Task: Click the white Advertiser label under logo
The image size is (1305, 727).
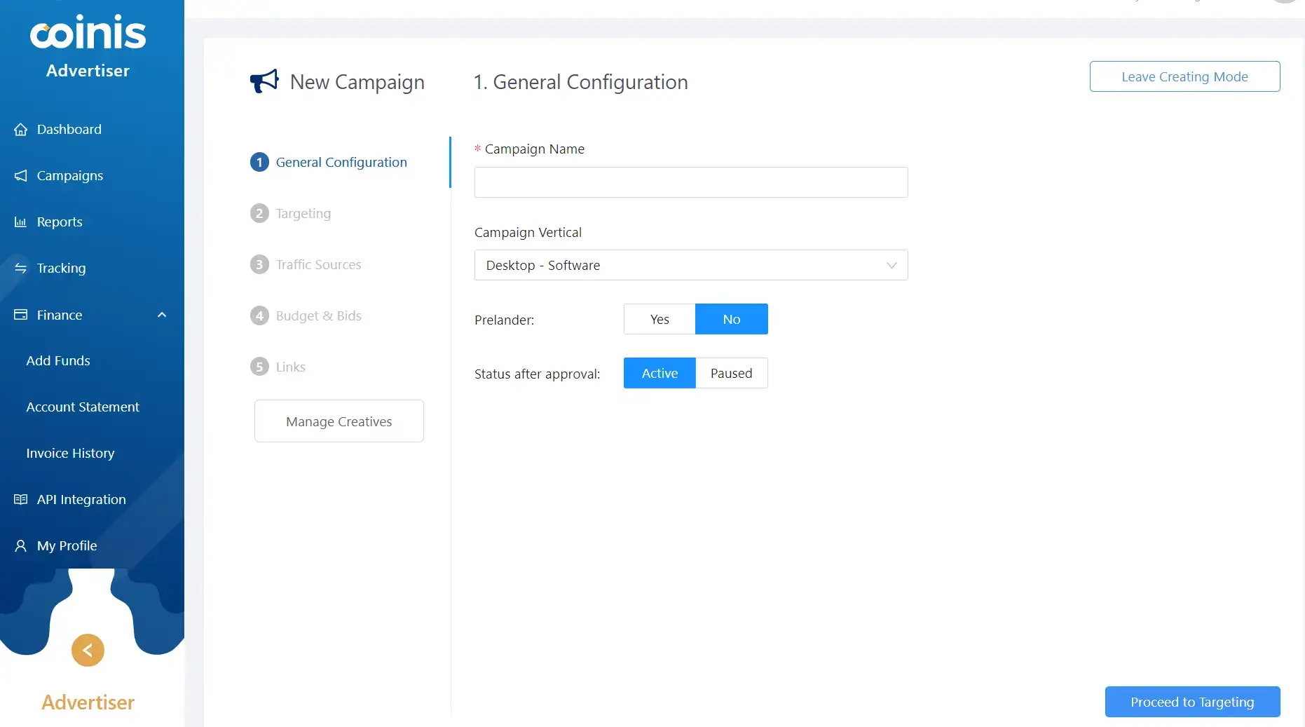Action: coord(88,71)
